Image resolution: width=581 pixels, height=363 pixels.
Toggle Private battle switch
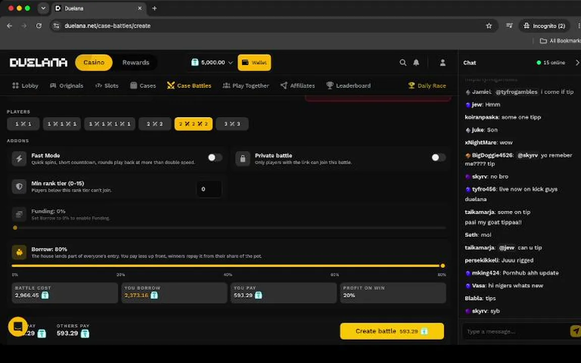(x=438, y=157)
